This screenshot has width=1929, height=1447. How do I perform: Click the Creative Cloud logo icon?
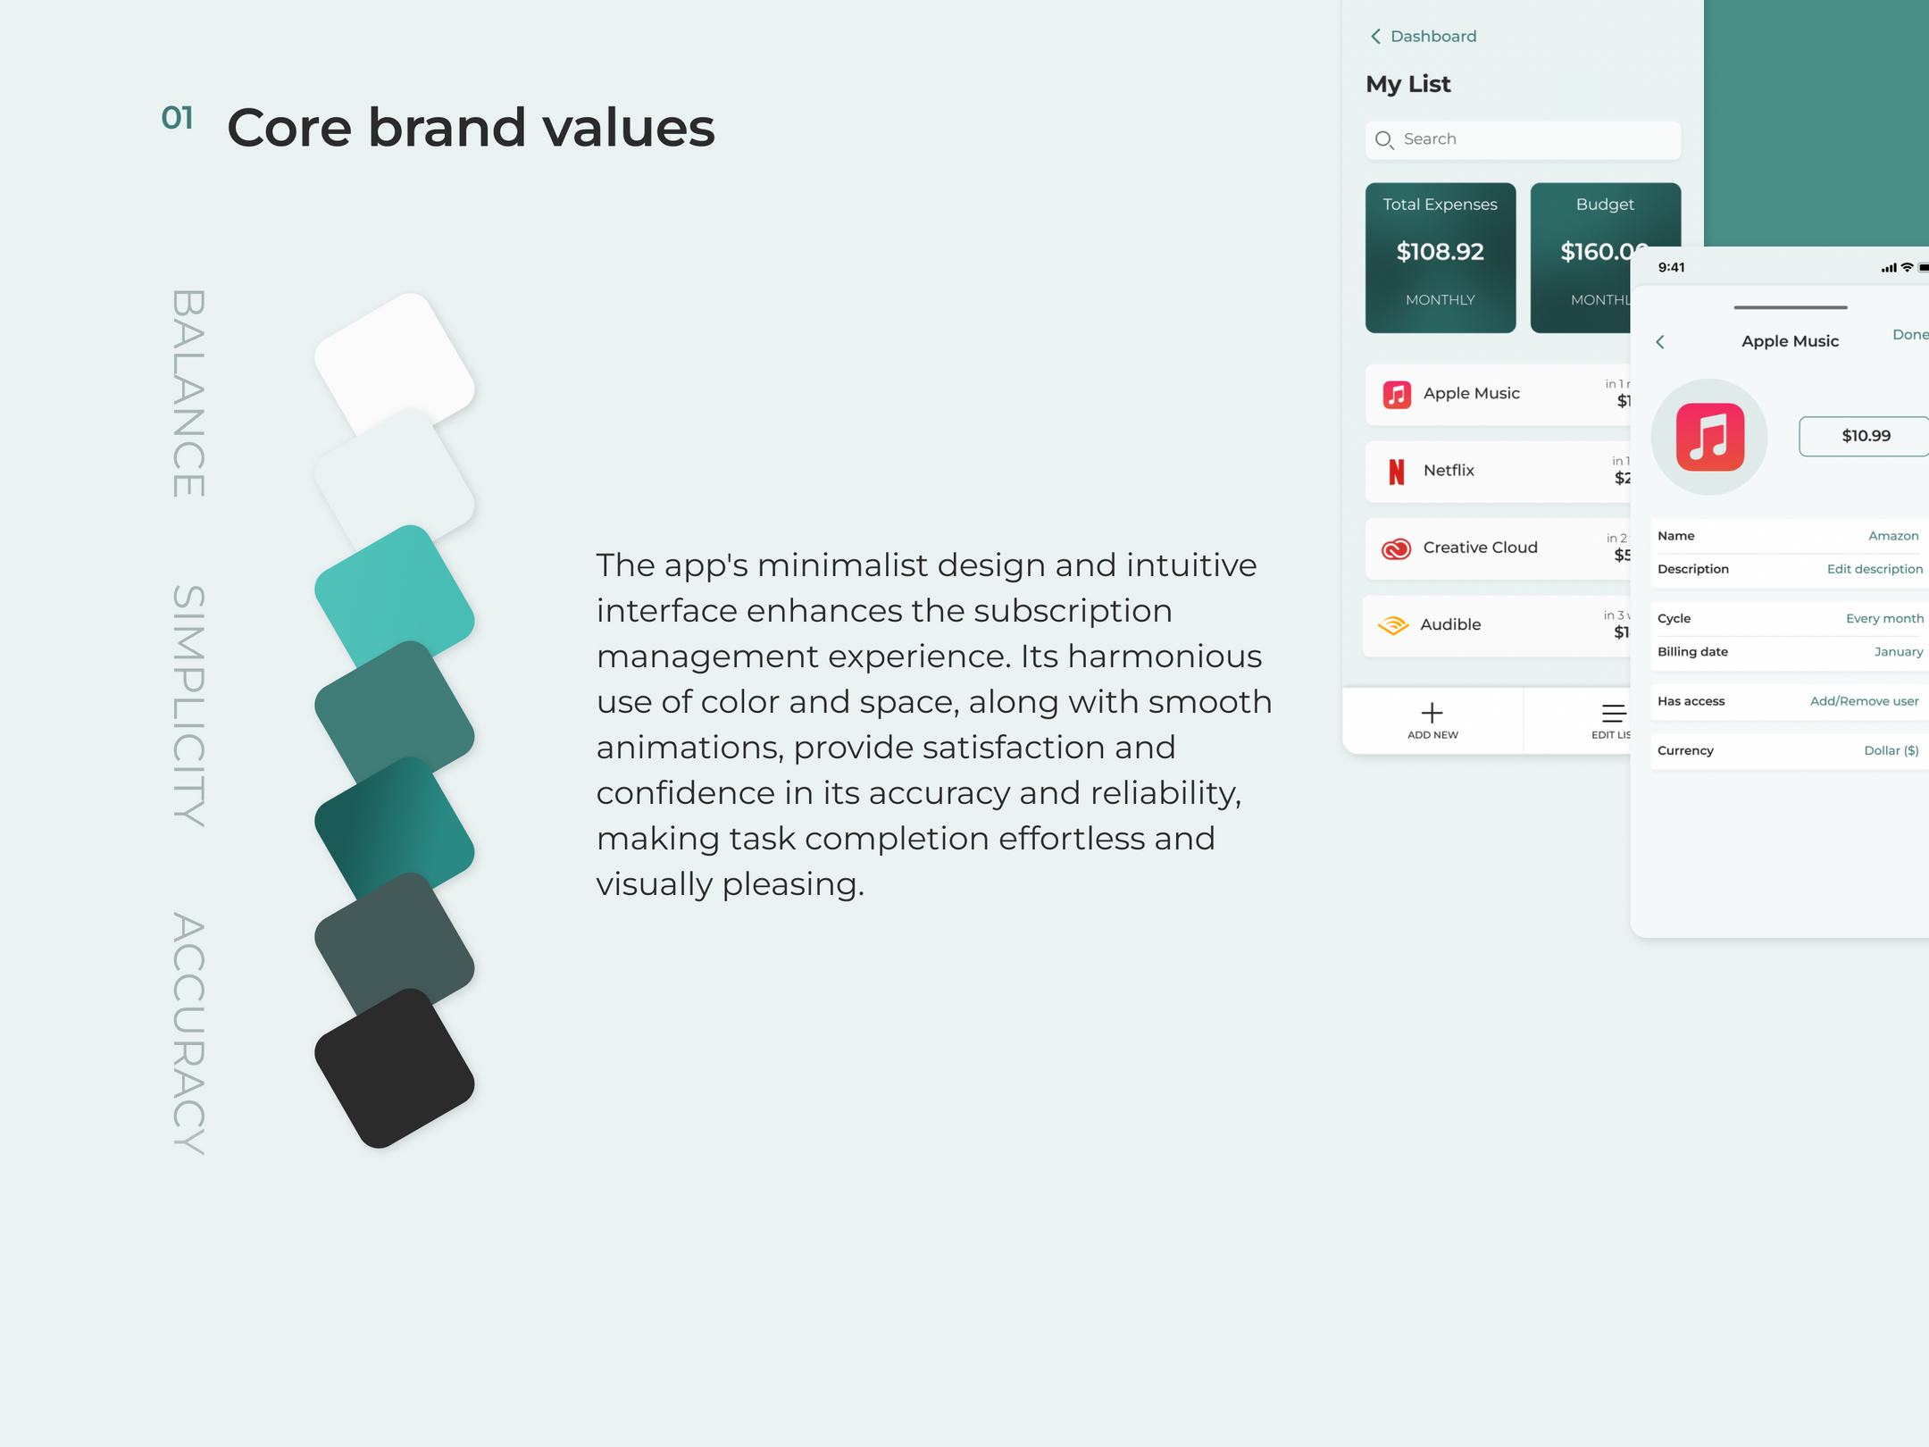coord(1396,548)
